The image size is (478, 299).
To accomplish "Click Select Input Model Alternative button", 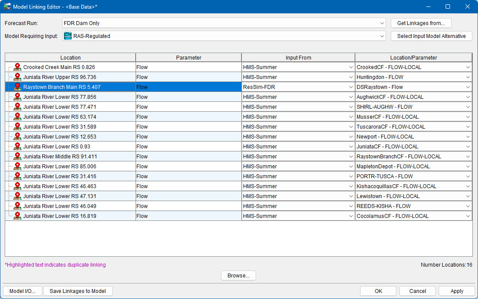I will click(431, 36).
